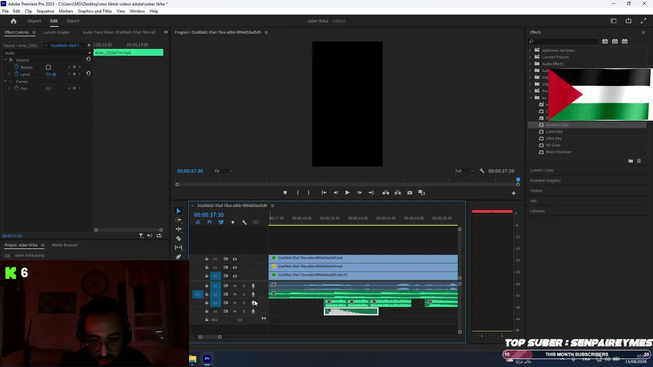Screen dimensions: 653x367
Task: Click the Program monitor playhead on scrub bar
Action: pyautogui.click(x=518, y=180)
